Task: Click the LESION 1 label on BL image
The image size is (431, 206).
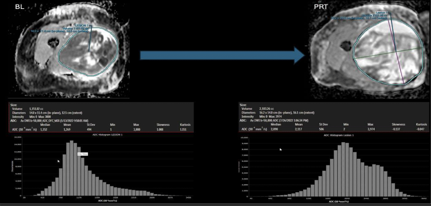Action: [x=82, y=25]
